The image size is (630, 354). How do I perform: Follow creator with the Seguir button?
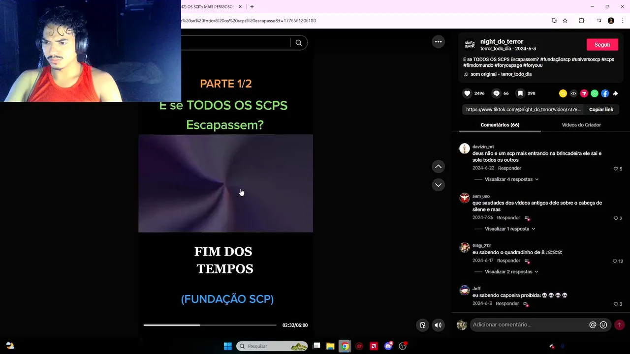[602, 45]
